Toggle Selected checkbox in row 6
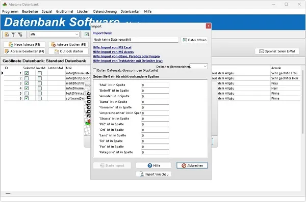 (x=27, y=98)
